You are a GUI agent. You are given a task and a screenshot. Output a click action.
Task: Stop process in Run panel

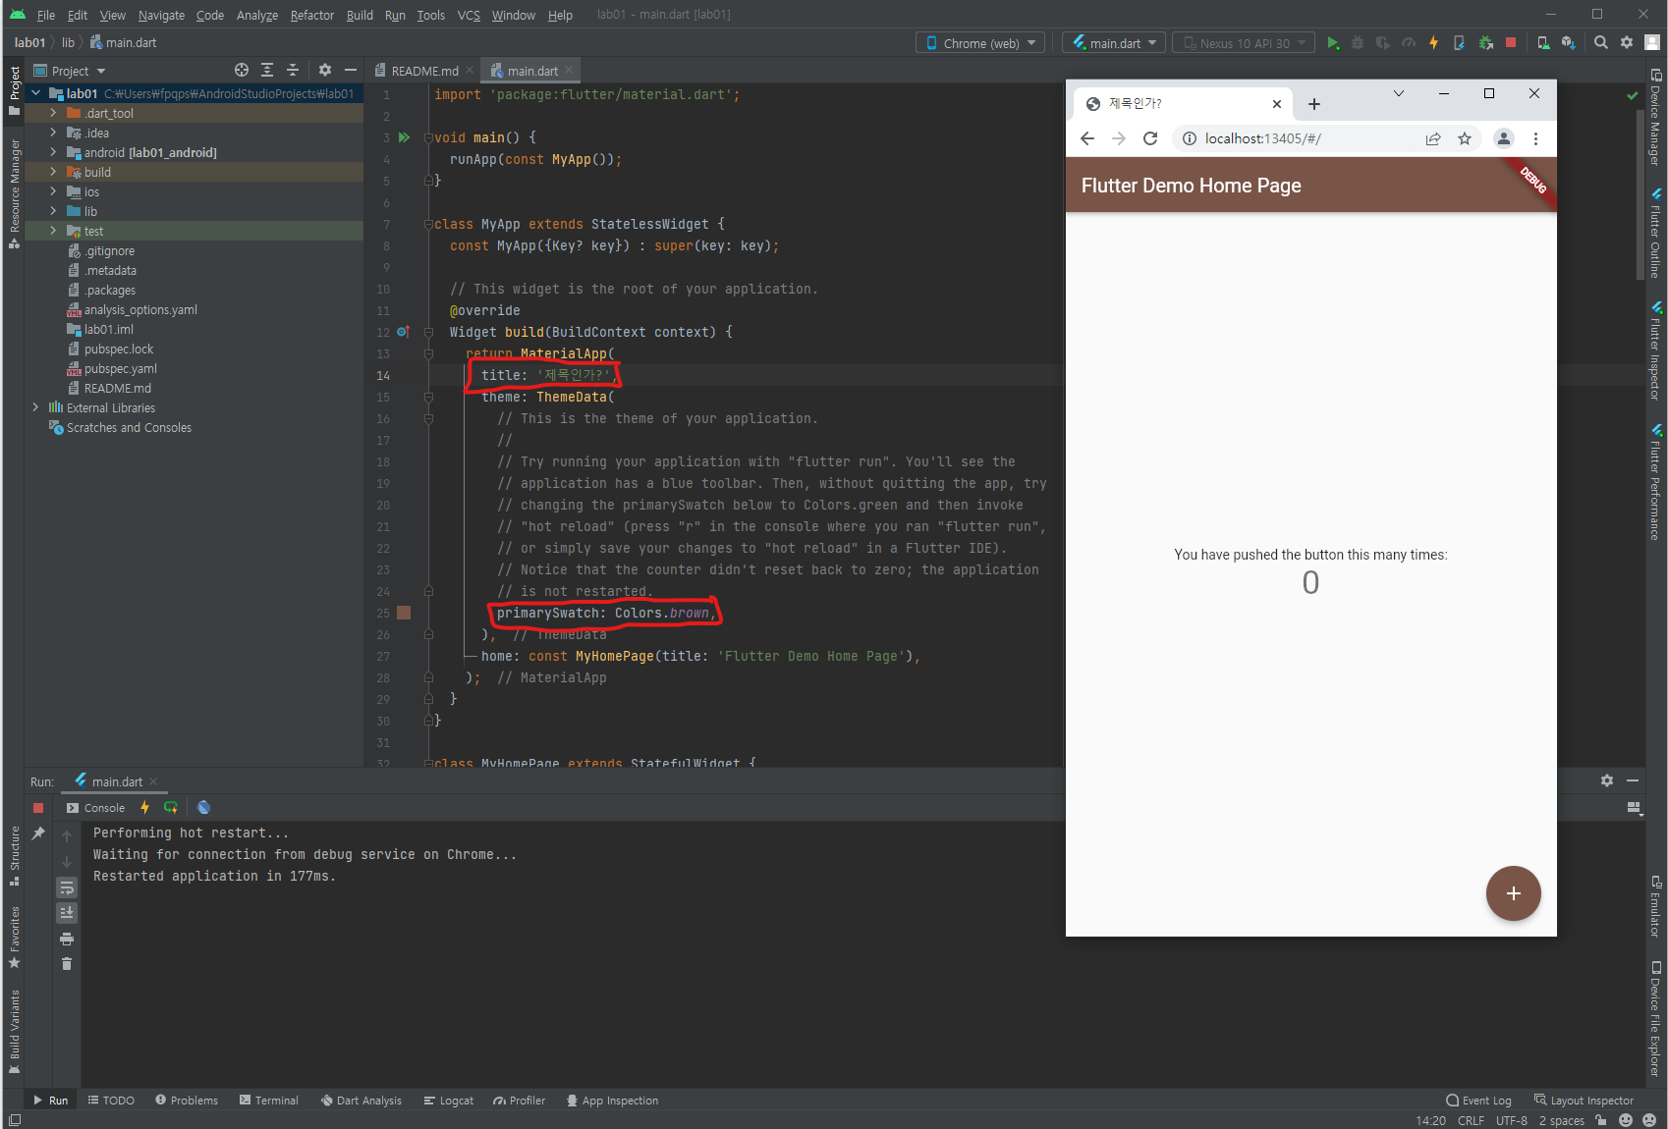point(38,808)
